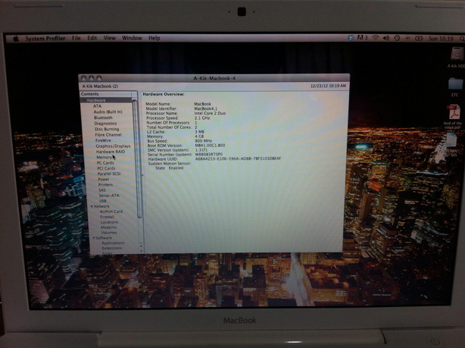
Task: Click the Contents column header
Action: pyautogui.click(x=105, y=94)
